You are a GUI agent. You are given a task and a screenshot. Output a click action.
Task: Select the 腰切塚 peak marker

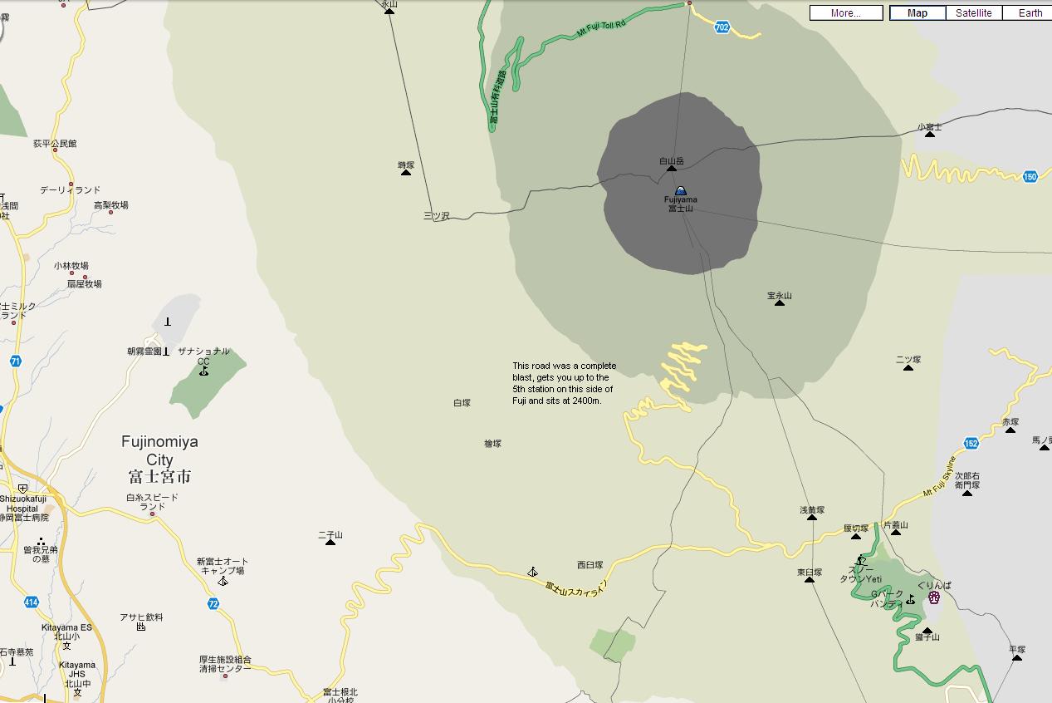pyautogui.click(x=855, y=536)
